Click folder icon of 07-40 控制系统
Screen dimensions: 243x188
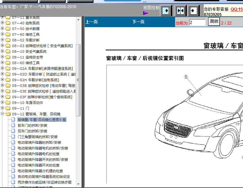coord(8,23)
